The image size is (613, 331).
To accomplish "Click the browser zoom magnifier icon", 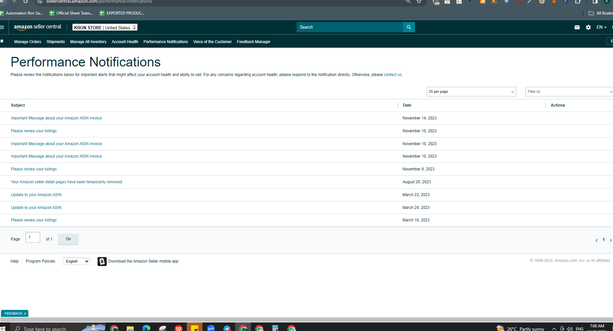I will [408, 2].
